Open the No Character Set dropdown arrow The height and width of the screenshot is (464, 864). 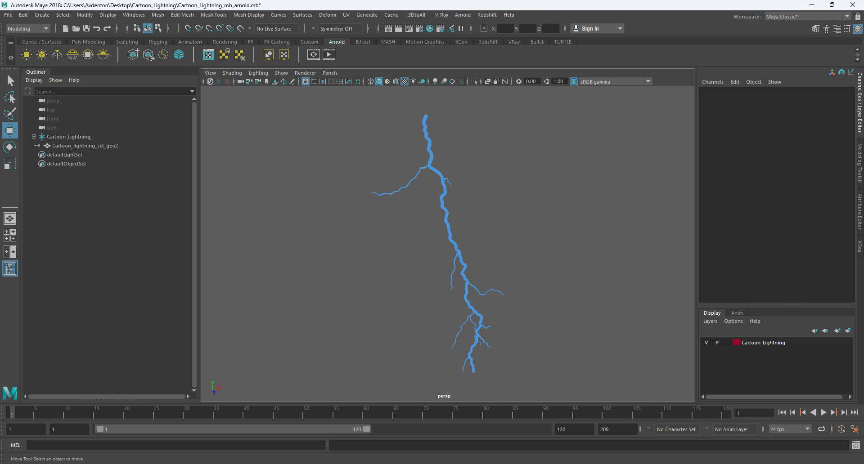point(649,429)
